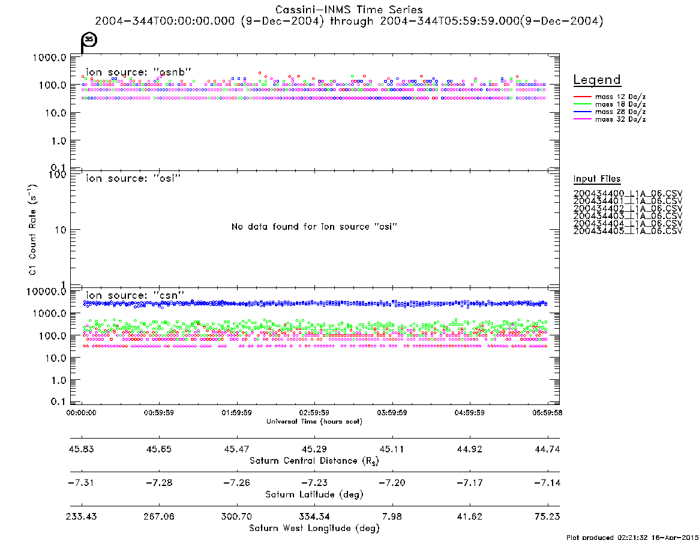The width and height of the screenshot is (699, 540).
Task: Click the red mass 12 Da/z legend line
Action: [x=582, y=97]
